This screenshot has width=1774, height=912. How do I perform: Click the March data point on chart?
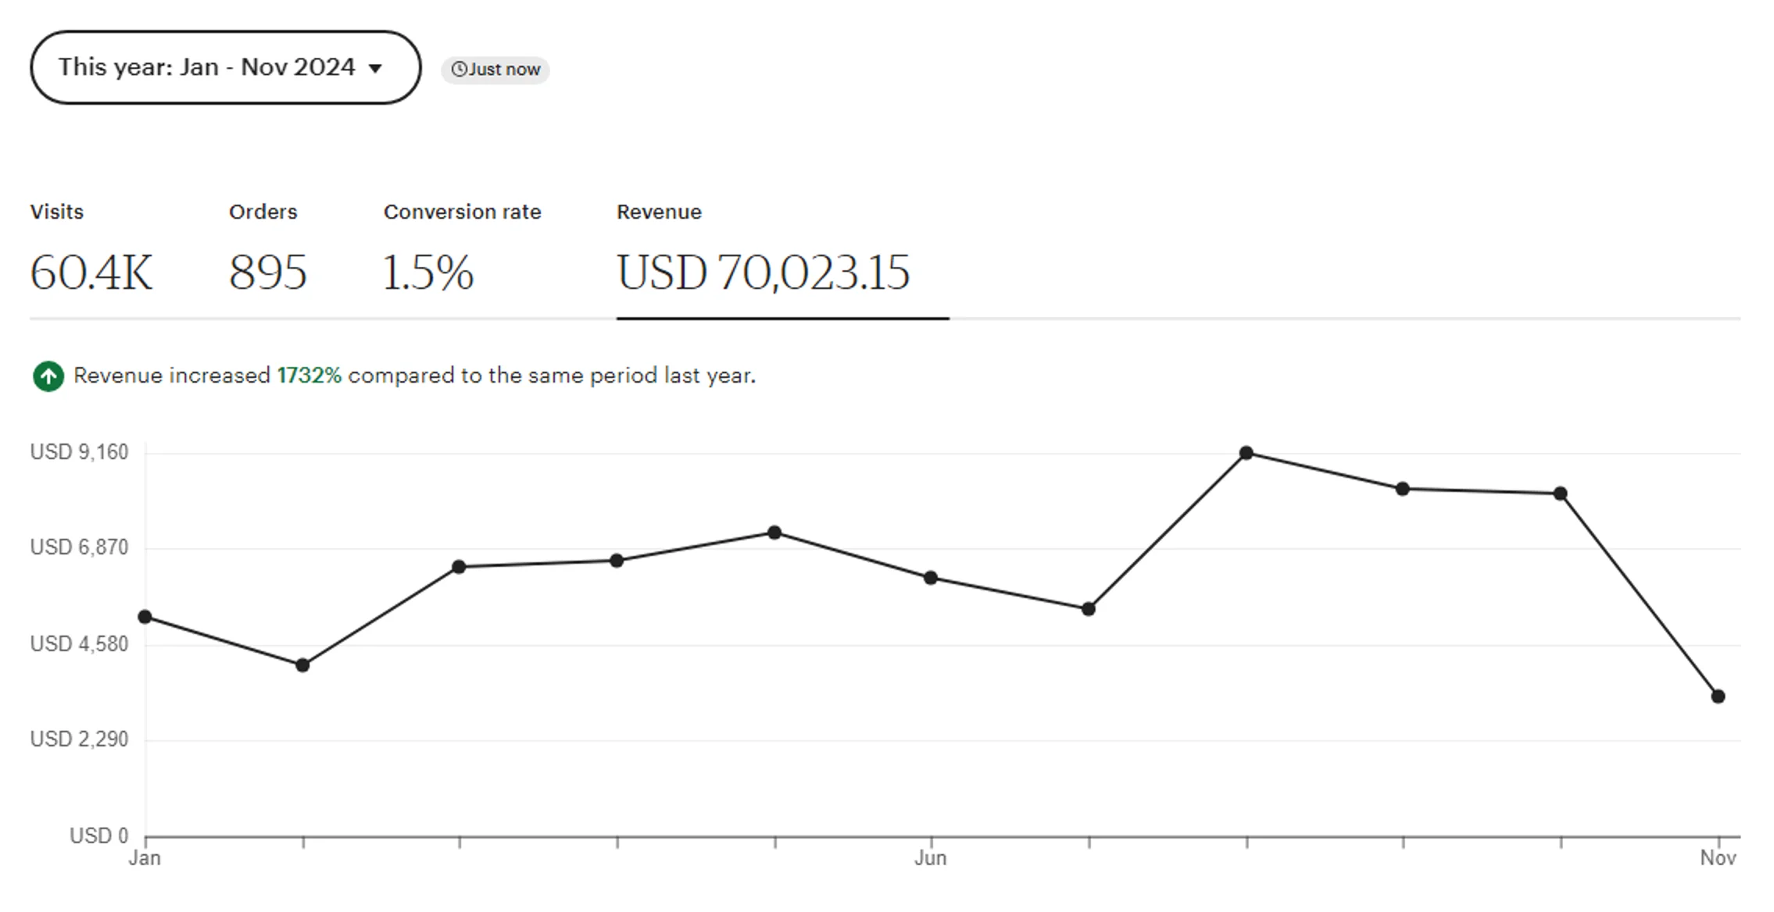coord(459,567)
